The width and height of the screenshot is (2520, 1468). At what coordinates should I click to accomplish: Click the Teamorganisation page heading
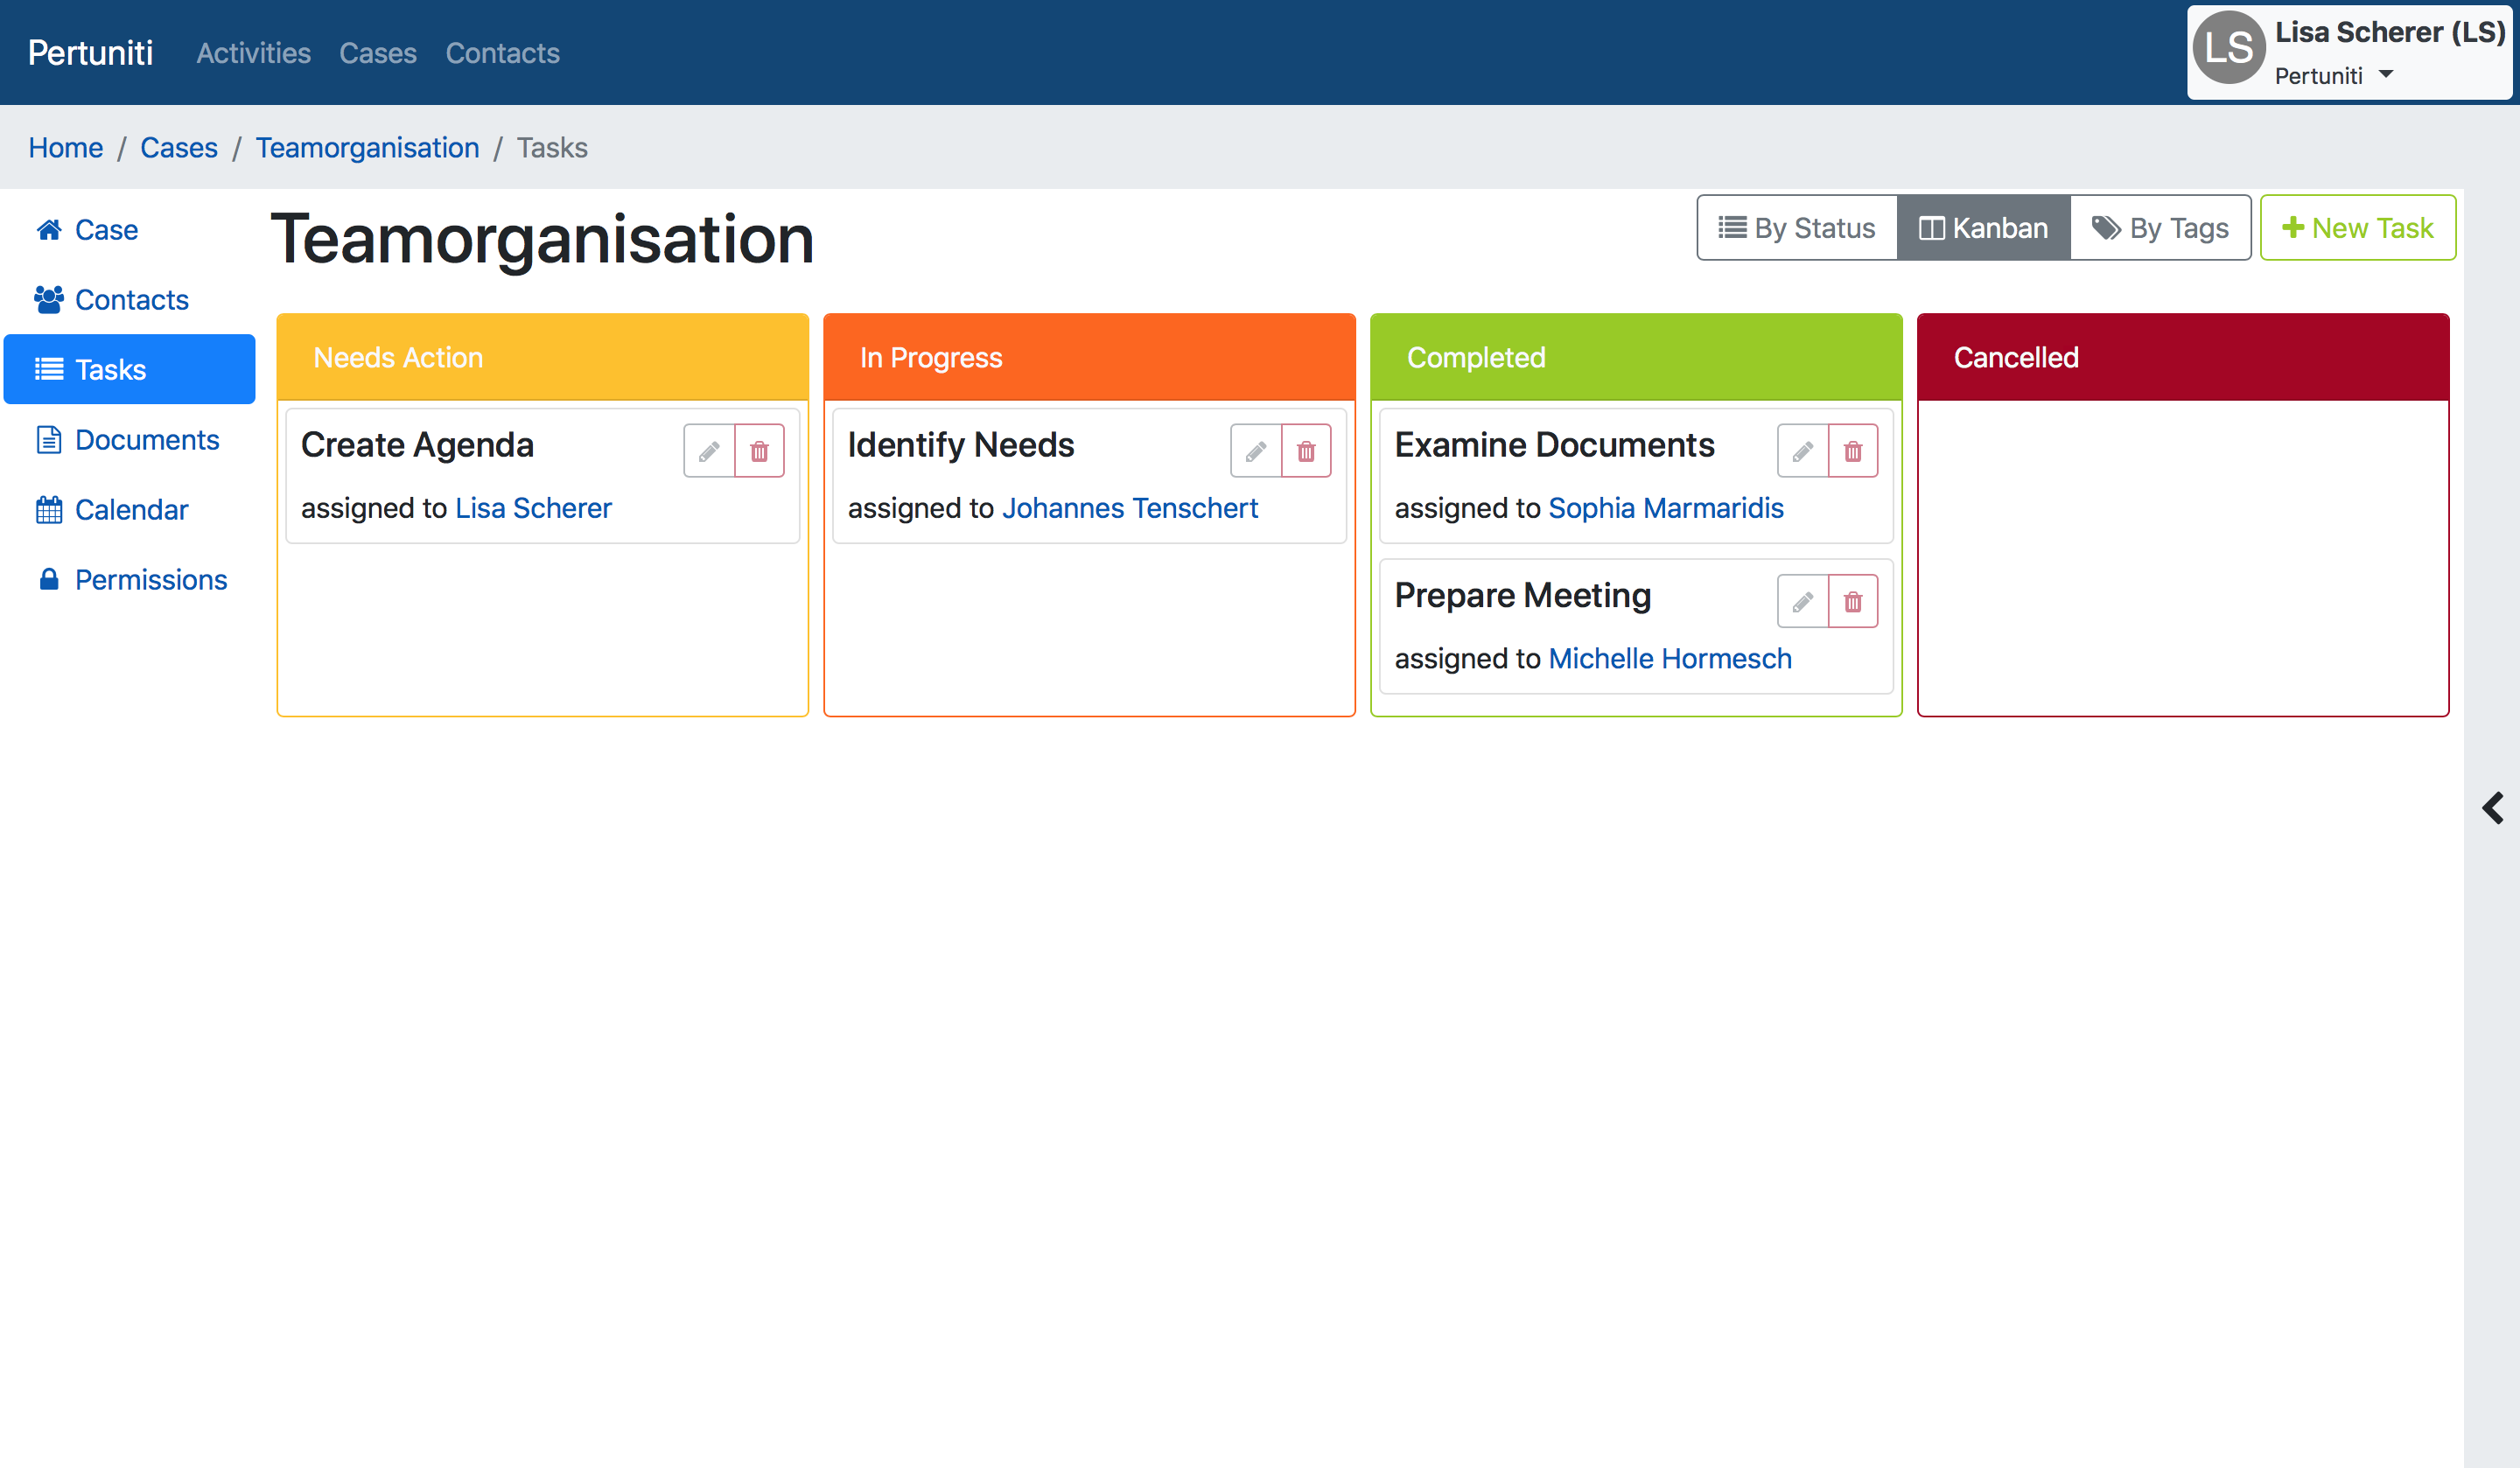coord(542,239)
